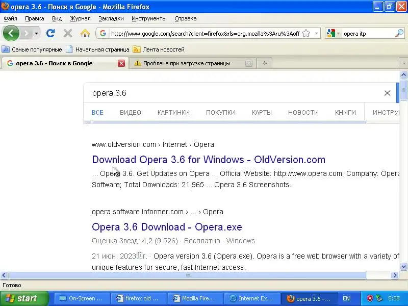The image size is (408, 306).
Task: Click the magnifying glass search icon
Action: 399,33
